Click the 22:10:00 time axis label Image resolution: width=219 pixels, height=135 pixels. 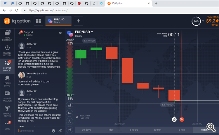click(119, 124)
